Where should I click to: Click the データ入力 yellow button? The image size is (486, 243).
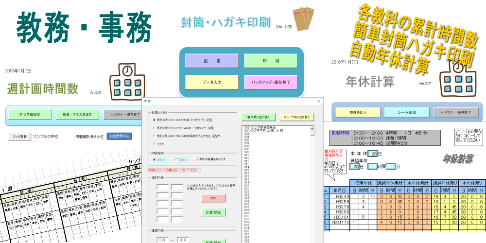(211, 82)
